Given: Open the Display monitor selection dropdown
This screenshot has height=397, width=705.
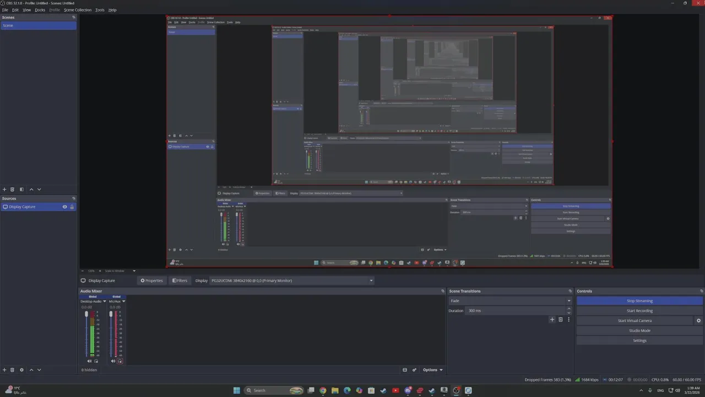Looking at the screenshot, I should pyautogui.click(x=292, y=281).
